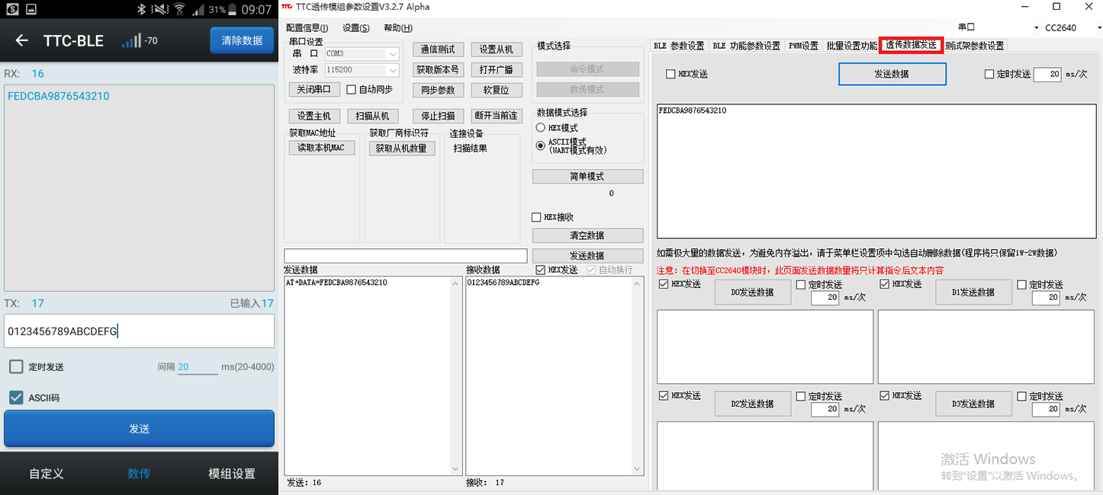Image resolution: width=1103 pixels, height=495 pixels.
Task: Click the D3发送数据 button
Action: pyautogui.click(x=973, y=404)
